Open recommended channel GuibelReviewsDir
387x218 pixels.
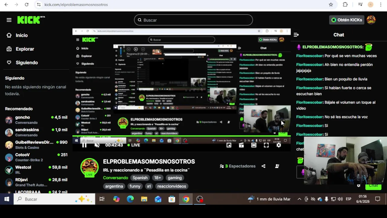tap(36, 145)
